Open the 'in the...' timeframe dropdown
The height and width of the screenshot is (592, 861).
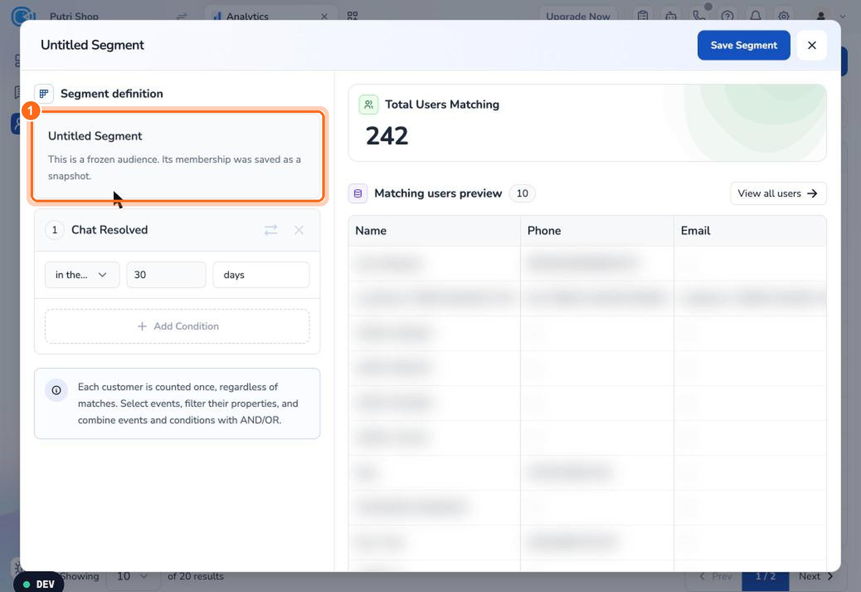coord(82,274)
